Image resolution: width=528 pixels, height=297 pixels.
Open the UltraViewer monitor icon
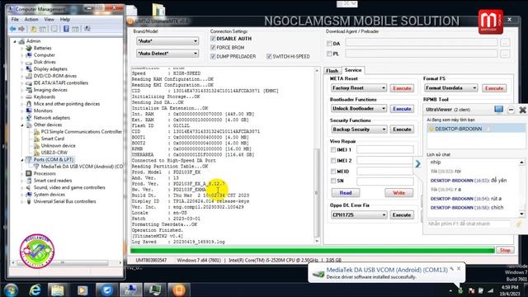point(498,109)
